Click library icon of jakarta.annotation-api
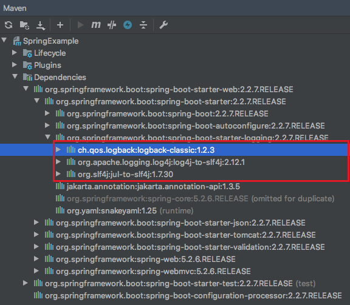Screen dimensions: 350x305 click(x=60, y=186)
